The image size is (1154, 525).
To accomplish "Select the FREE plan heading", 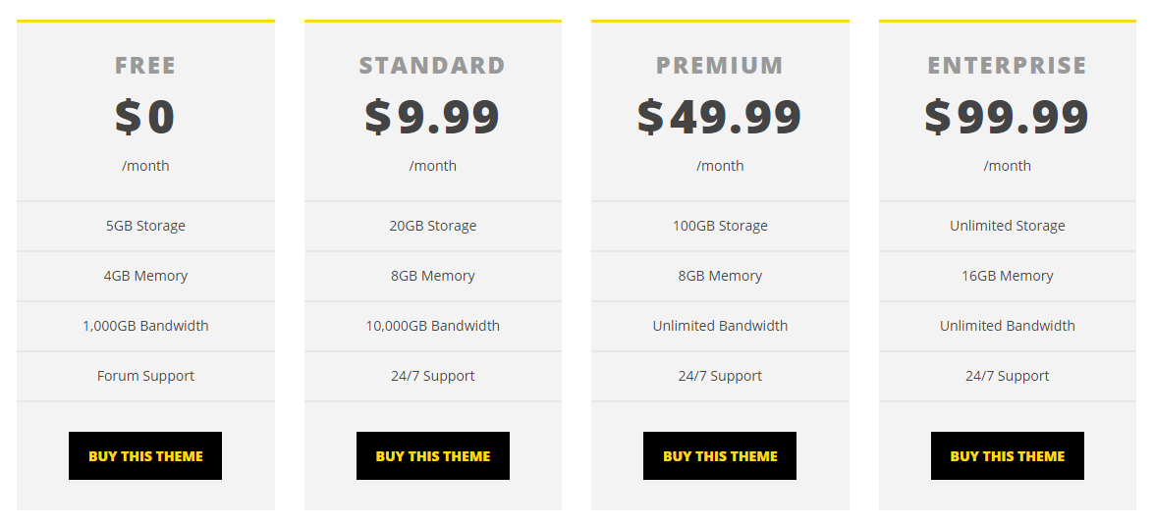I will point(145,66).
